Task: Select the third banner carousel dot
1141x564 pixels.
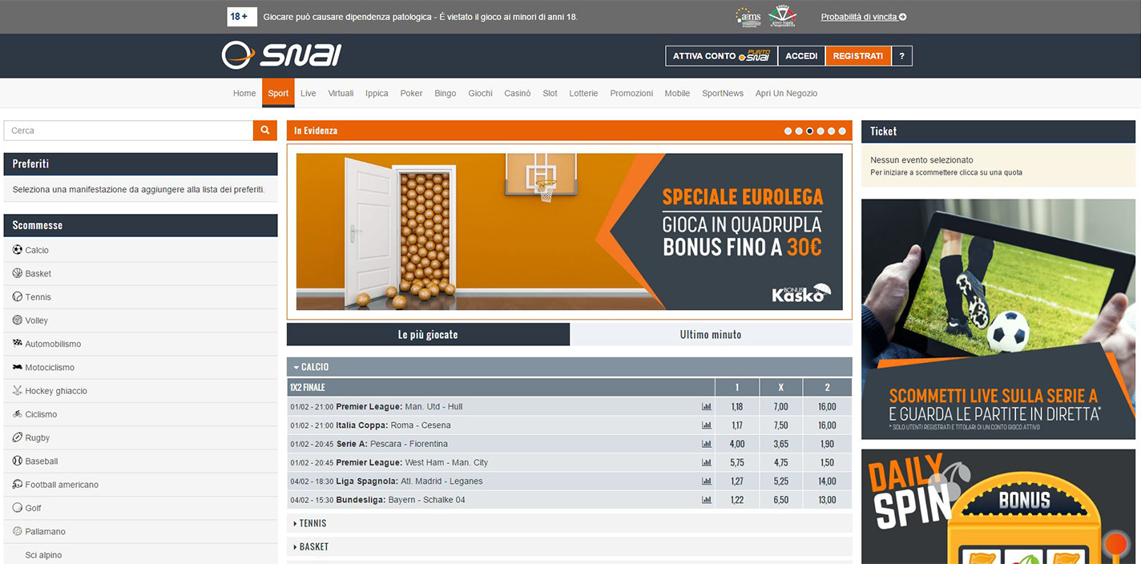Action: (x=810, y=131)
